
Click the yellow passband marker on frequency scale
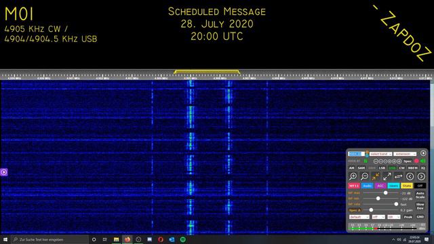(207, 72)
